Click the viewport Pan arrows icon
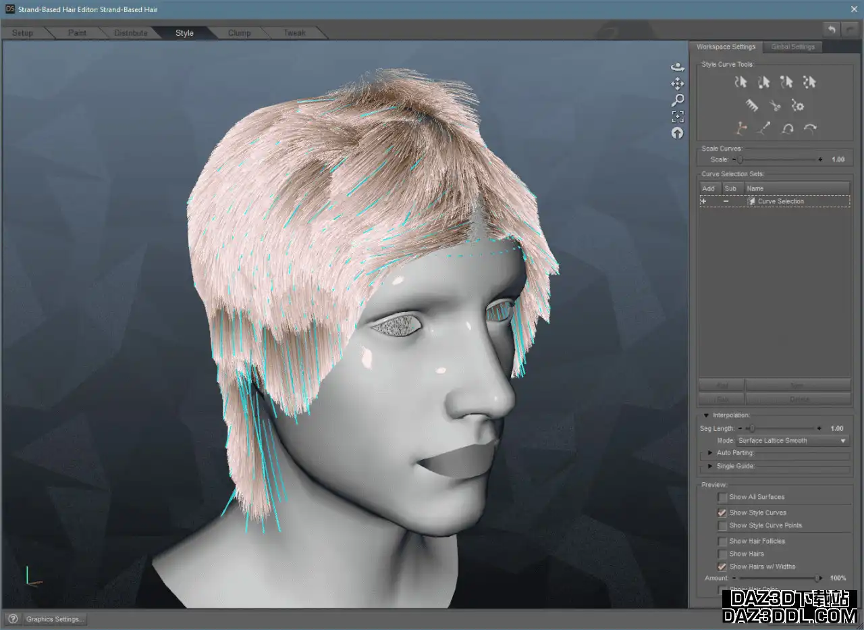 pos(678,84)
